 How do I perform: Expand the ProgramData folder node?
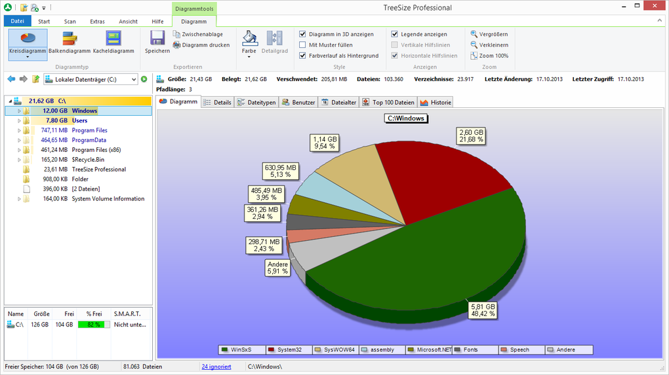pos(19,140)
